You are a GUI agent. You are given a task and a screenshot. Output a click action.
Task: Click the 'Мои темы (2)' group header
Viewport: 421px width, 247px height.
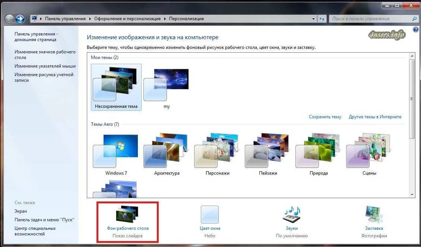click(x=104, y=57)
